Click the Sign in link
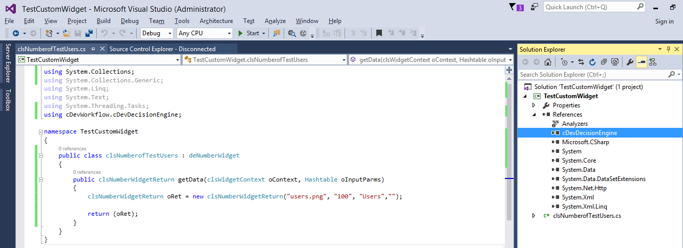 point(664,21)
